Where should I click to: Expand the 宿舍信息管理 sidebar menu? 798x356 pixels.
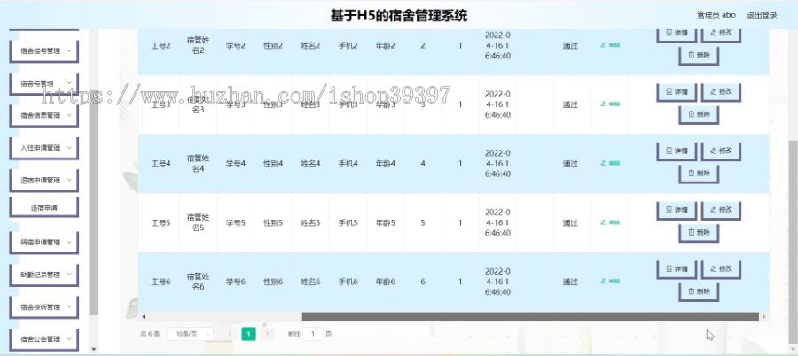pos(43,115)
